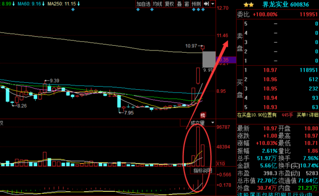The image size is (319, 196).
Task: Click the X10 volume scale label
Action: 221,164
